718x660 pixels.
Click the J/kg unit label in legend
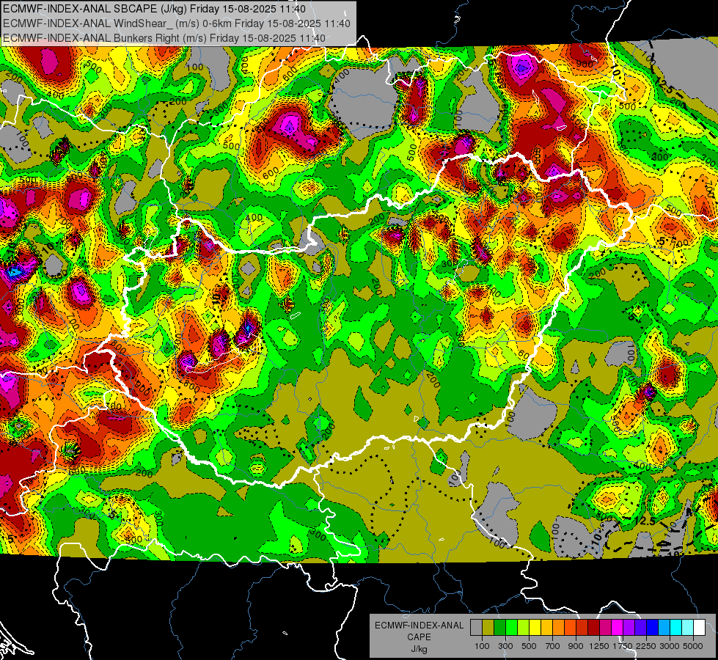(419, 649)
